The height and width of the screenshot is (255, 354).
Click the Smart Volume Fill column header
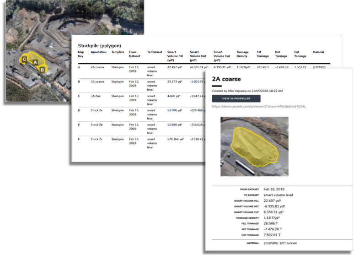(175, 56)
